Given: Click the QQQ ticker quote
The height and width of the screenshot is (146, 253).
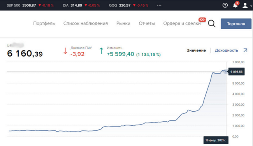Looking at the screenshot, I should click(128, 5).
